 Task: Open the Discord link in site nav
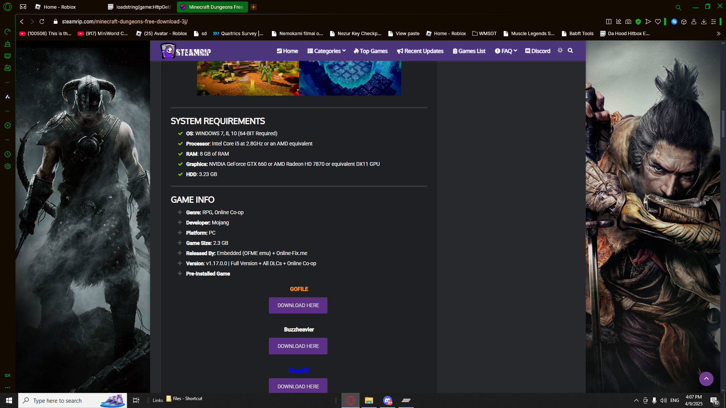coord(538,51)
